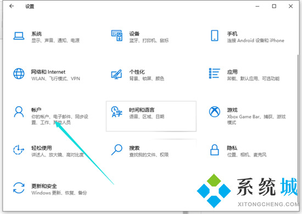Viewport: 302px width, 214px height.
Task: Open the 搜索 settings title
Action: click(134, 148)
